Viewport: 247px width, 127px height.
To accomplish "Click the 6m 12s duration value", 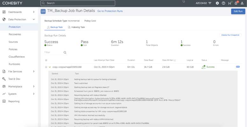I will point(117,42).
